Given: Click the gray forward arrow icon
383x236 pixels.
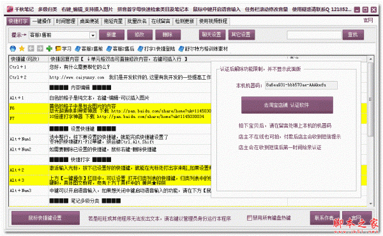Looking at the screenshot, I should click(40, 48).
